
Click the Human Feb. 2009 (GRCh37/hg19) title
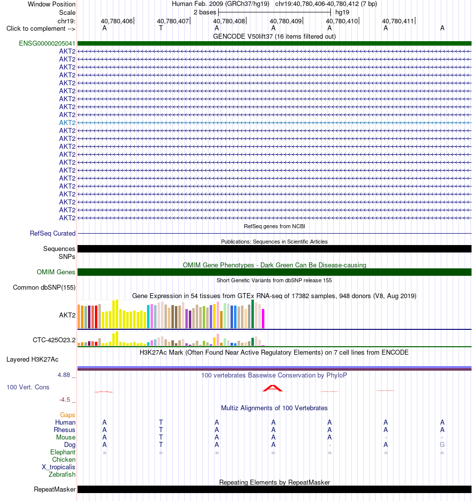pyautogui.click(x=221, y=4)
